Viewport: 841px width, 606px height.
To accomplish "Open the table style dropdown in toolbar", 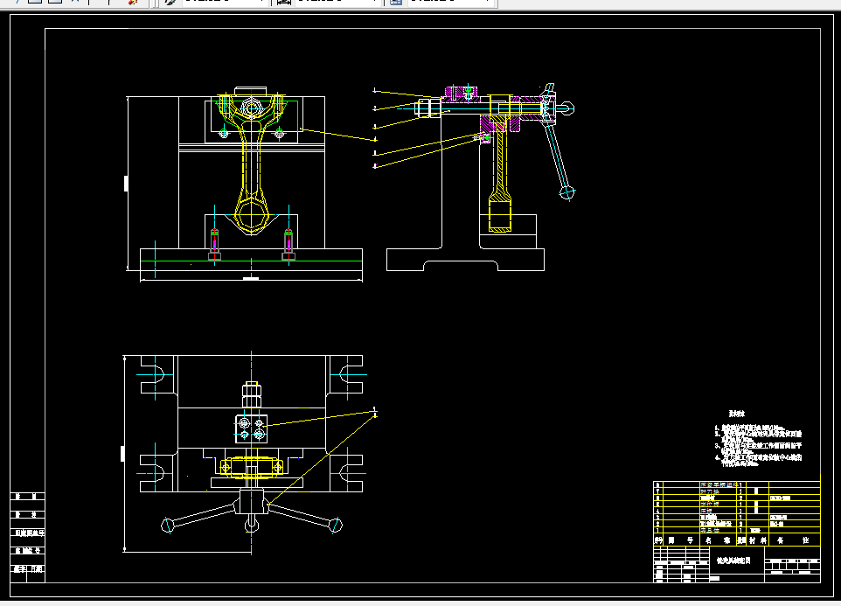I will coord(450,2).
